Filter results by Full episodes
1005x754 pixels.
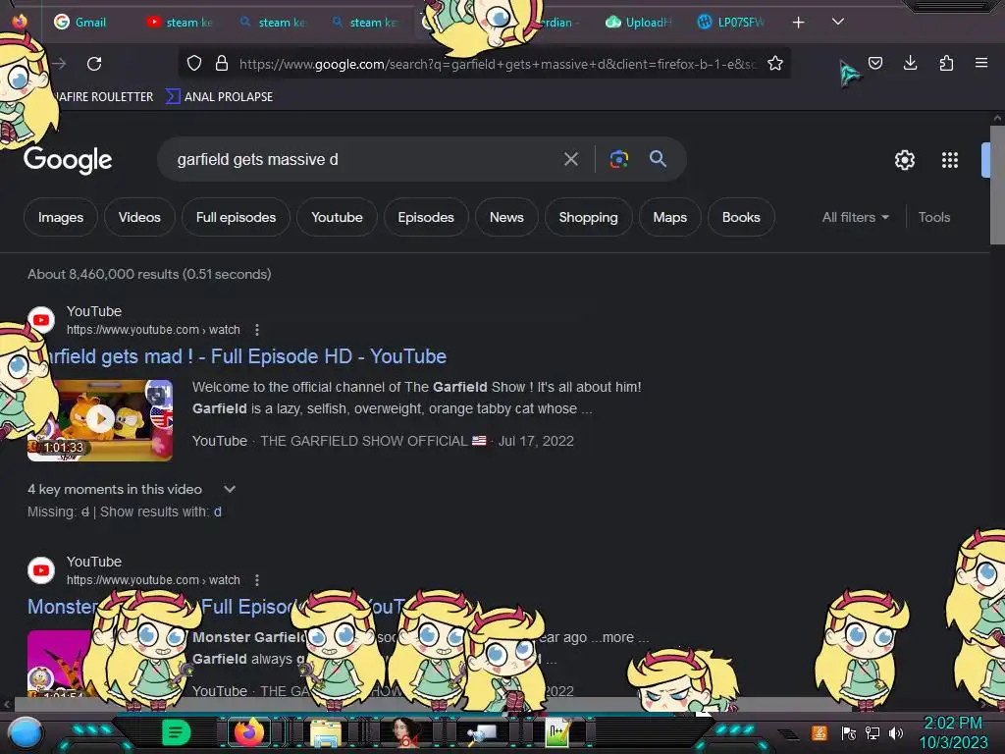click(236, 217)
